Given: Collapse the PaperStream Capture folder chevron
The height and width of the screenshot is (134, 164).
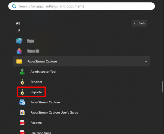Looking at the screenshot, I should tap(146, 61).
